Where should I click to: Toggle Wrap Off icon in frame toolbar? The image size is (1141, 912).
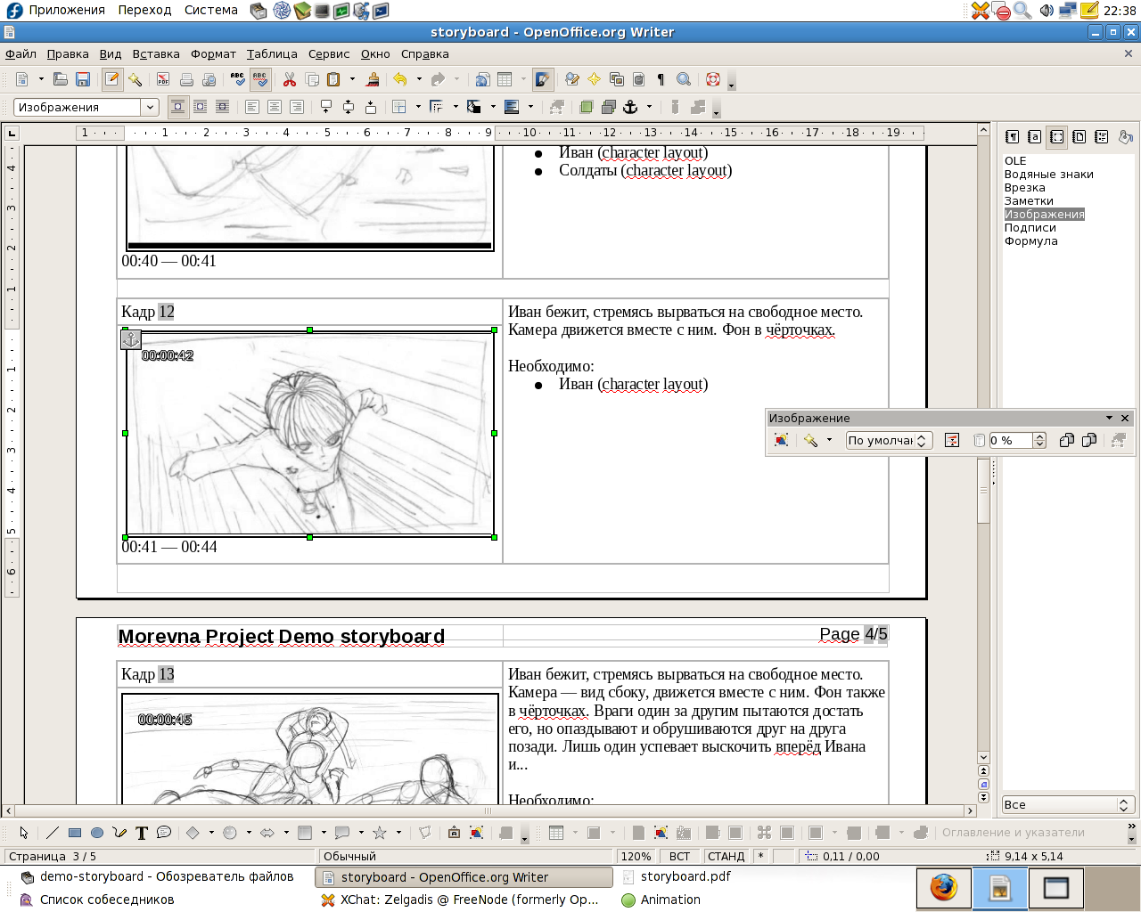(178, 107)
